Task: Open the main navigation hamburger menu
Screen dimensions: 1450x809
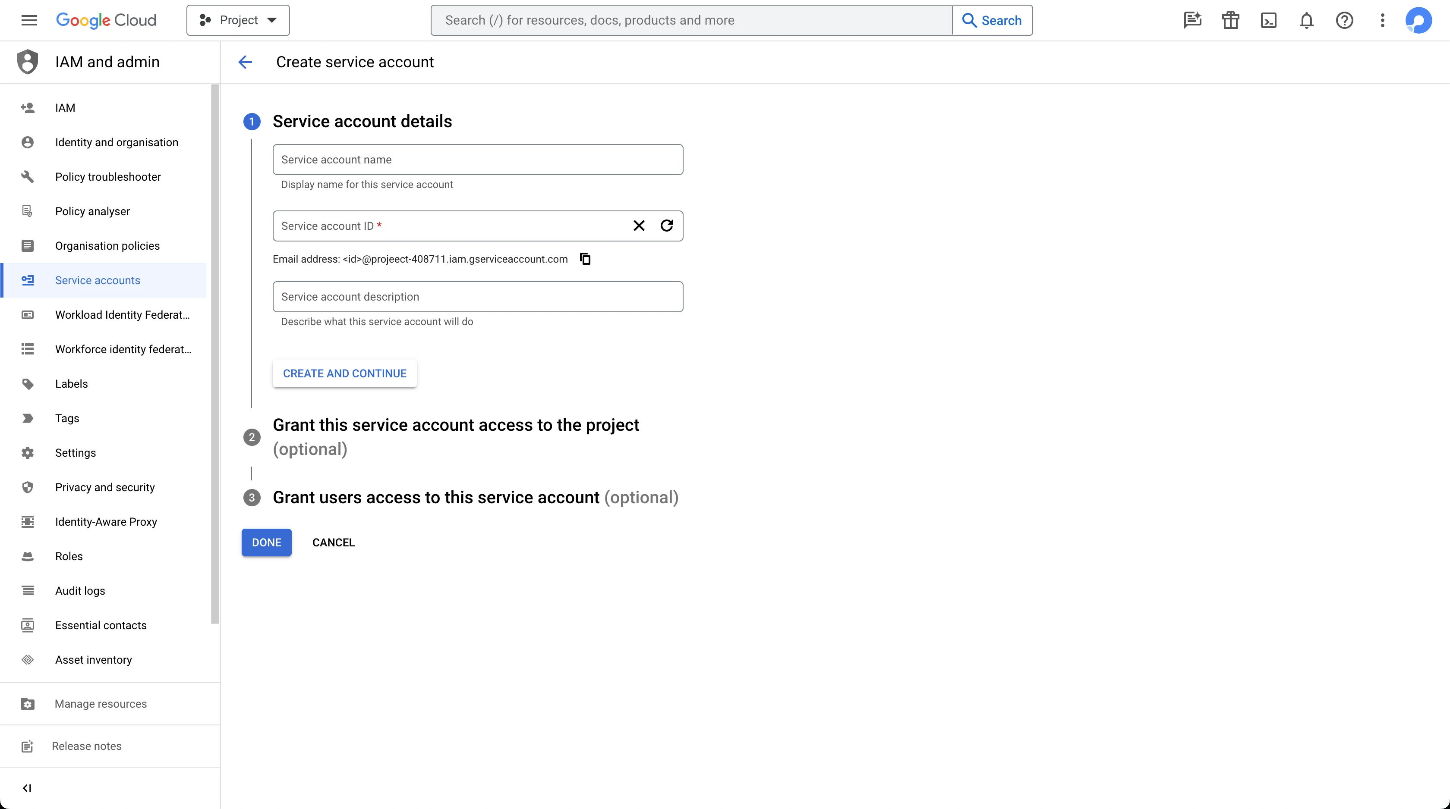Action: [x=29, y=20]
